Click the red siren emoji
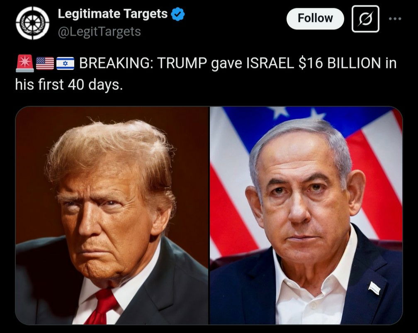 click(x=25, y=63)
